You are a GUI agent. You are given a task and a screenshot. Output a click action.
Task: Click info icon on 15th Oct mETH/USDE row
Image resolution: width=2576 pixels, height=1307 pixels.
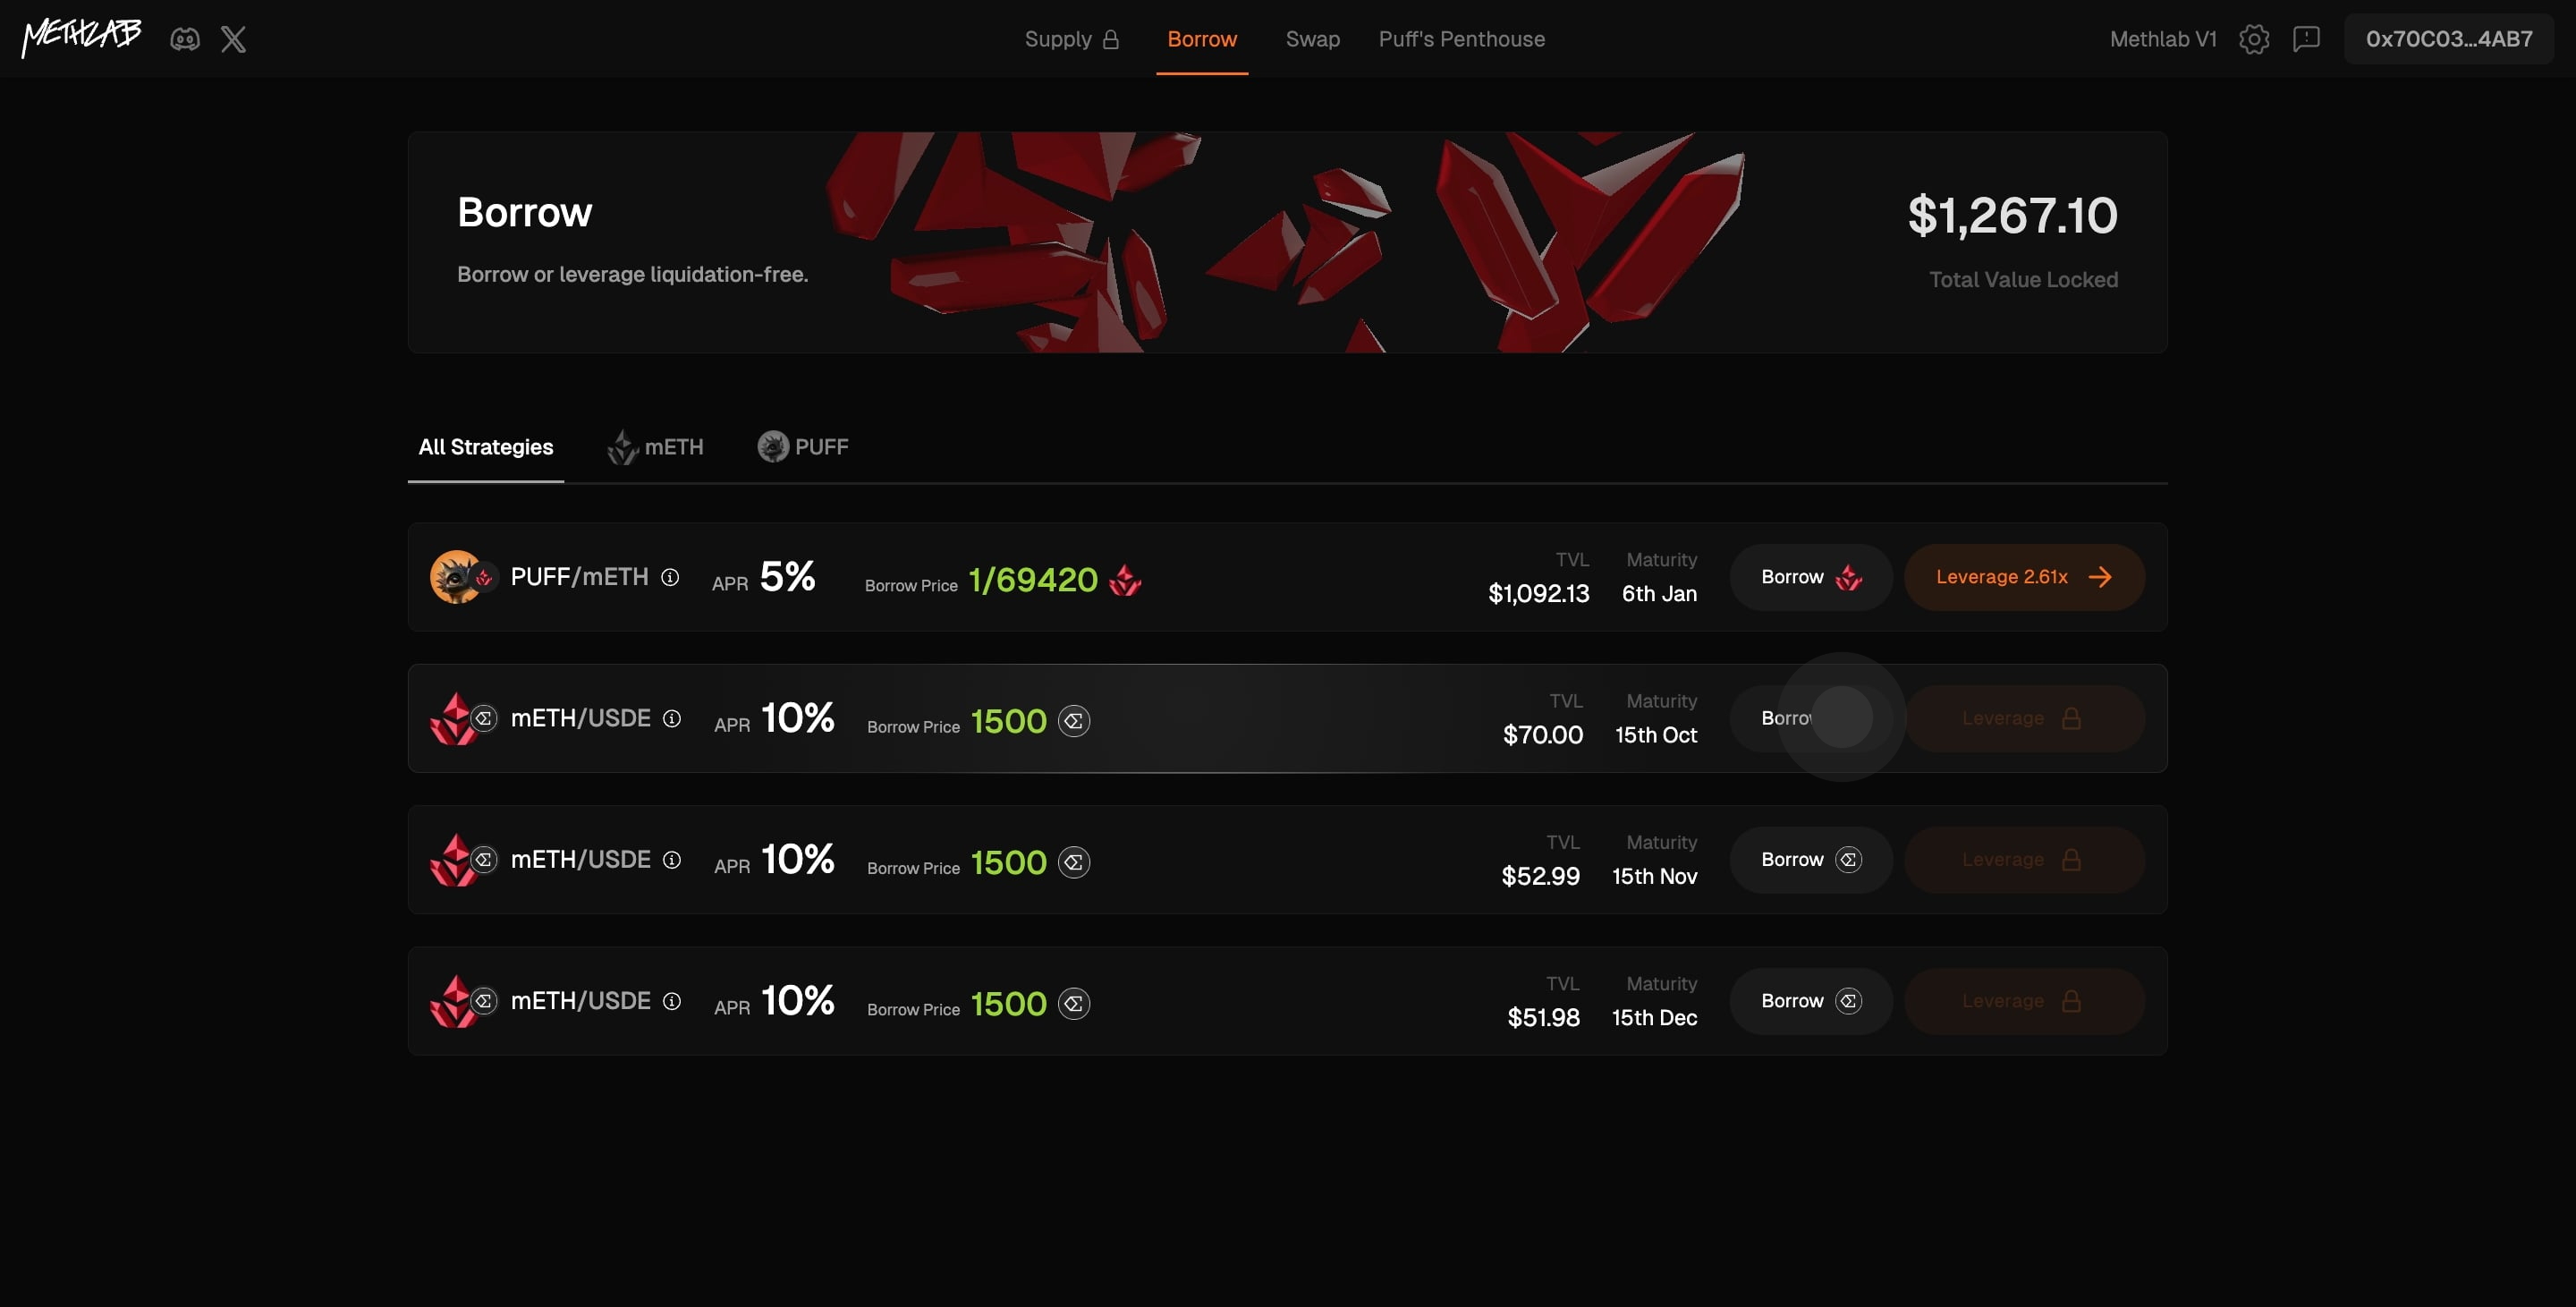coord(672,718)
